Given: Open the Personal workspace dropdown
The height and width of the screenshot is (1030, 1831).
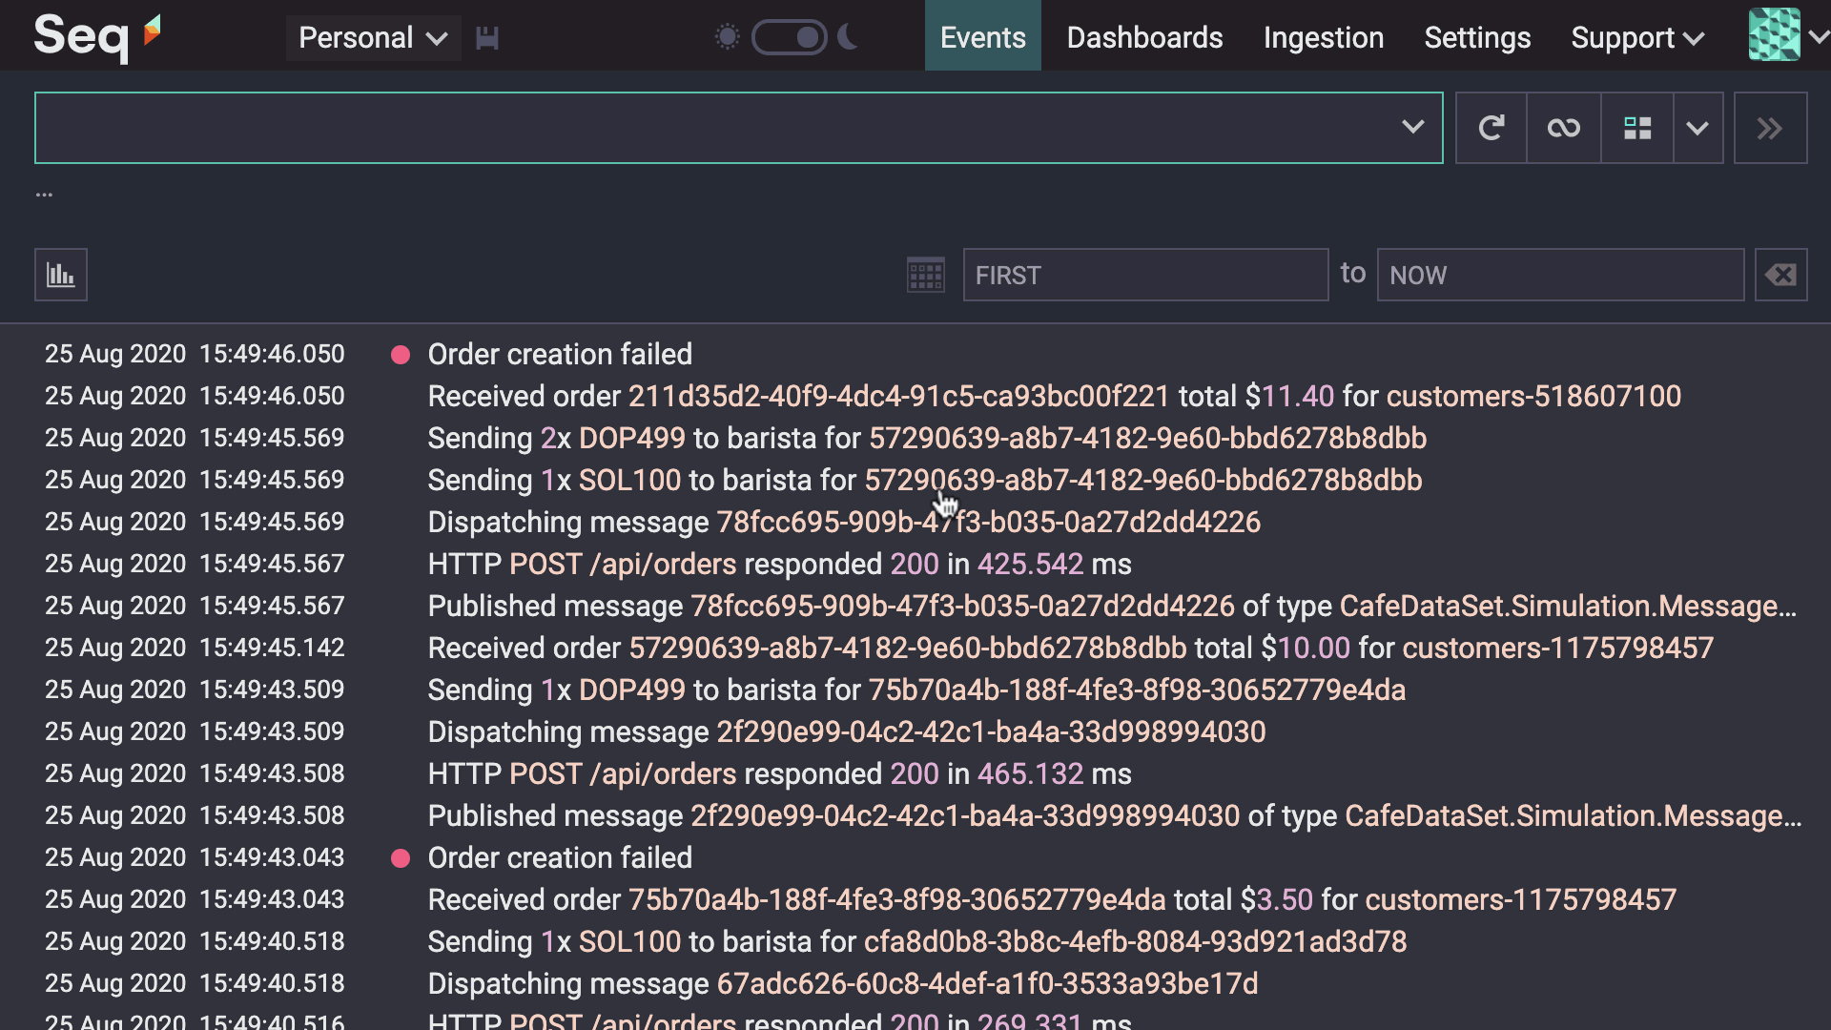Looking at the screenshot, I should click(x=373, y=38).
